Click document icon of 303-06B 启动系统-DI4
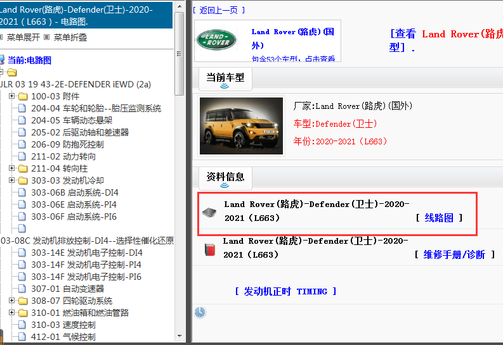The image size is (503, 345). [x=22, y=192]
